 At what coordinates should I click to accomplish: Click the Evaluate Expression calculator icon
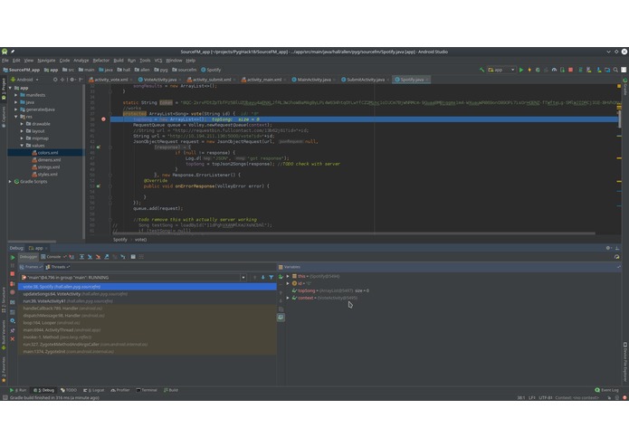(x=133, y=257)
